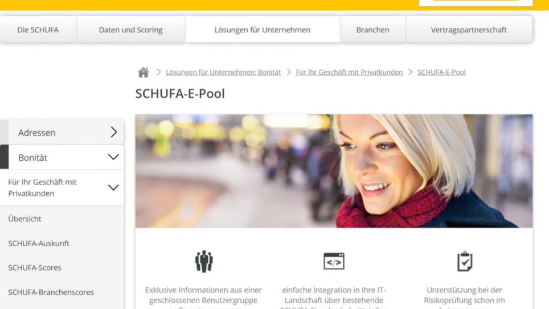Select SCHUFA-Scores sidebar entry
Image resolution: width=549 pixels, height=309 pixels.
click(x=35, y=267)
